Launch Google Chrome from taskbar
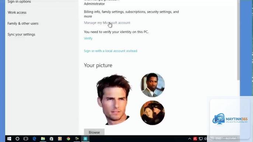 [69, 139]
